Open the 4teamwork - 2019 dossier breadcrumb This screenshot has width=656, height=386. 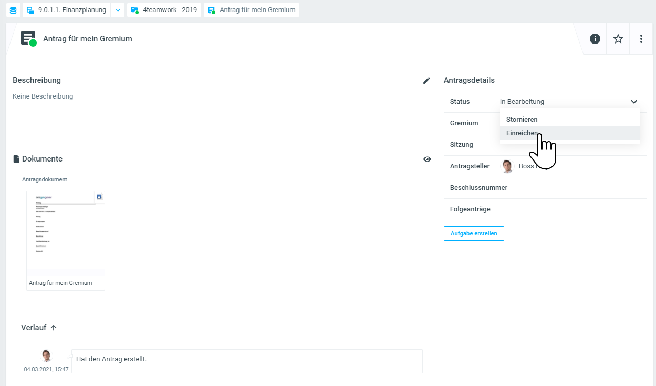pyautogui.click(x=164, y=10)
